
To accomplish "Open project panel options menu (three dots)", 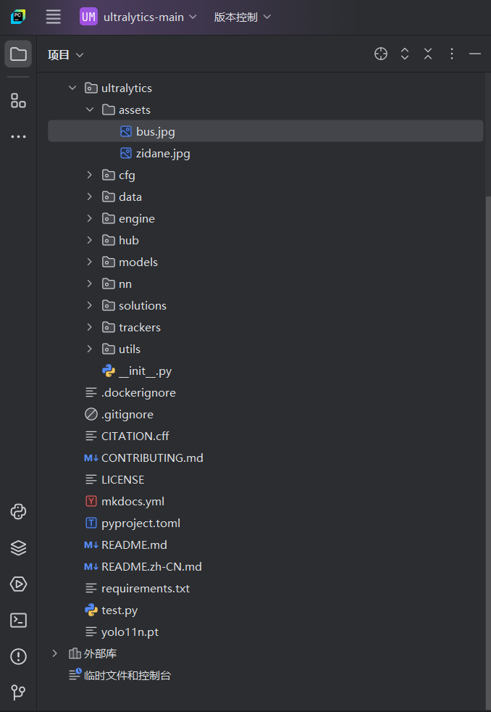I will tap(452, 54).
